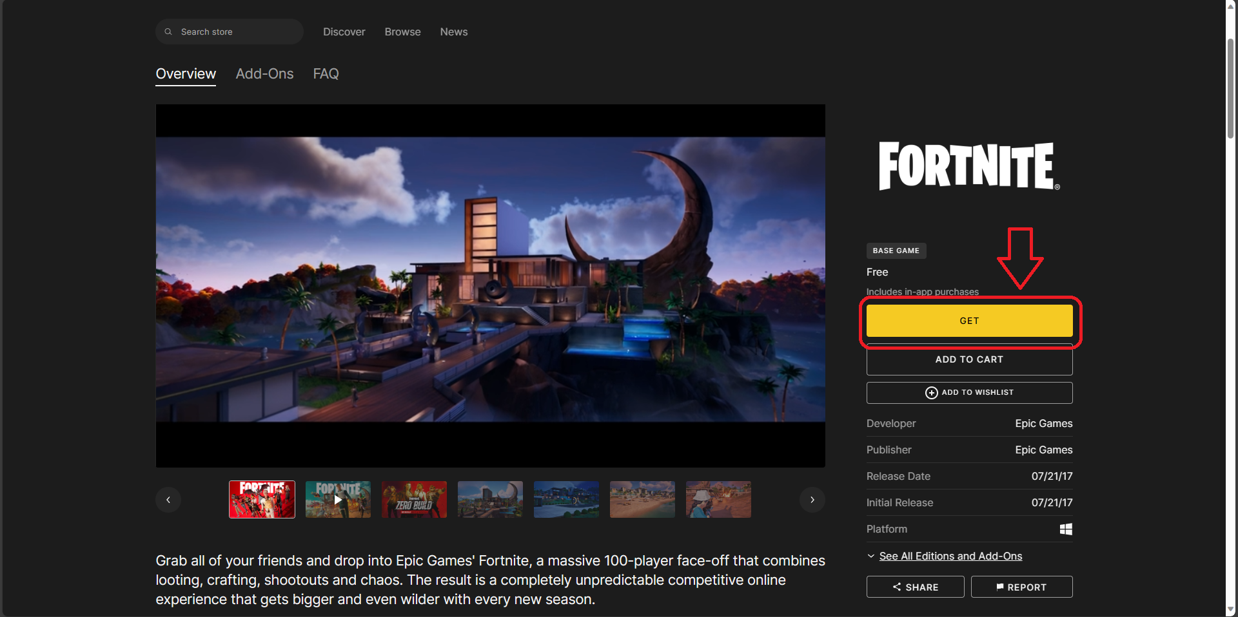
Task: Expand See All Editions and Add-Ons chevron
Action: click(x=871, y=556)
